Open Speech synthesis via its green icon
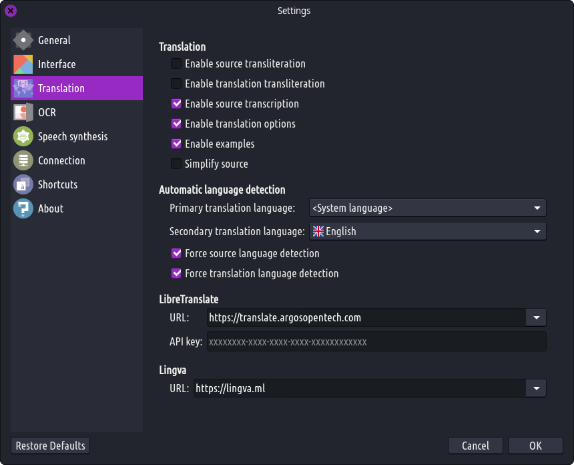 (23, 136)
